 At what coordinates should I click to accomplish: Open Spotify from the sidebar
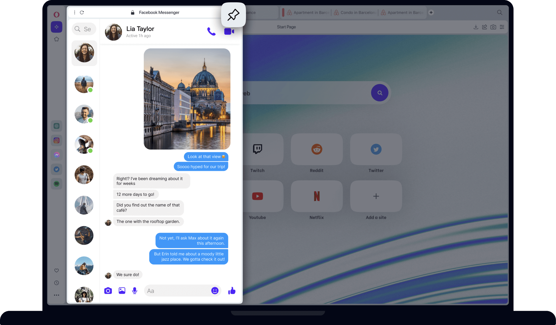point(56,184)
